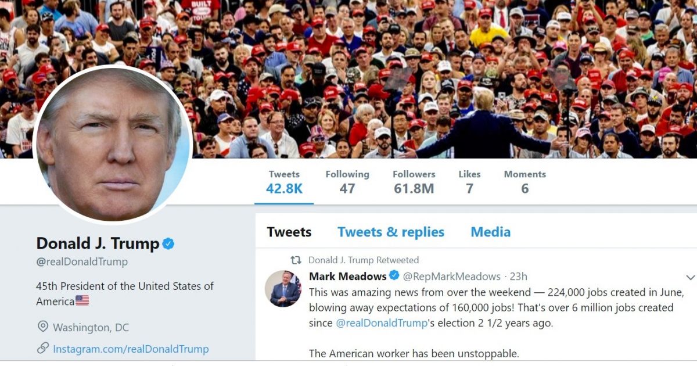The height and width of the screenshot is (366, 697).
Task: Select the Tweets timeline tab
Action: 289,232
